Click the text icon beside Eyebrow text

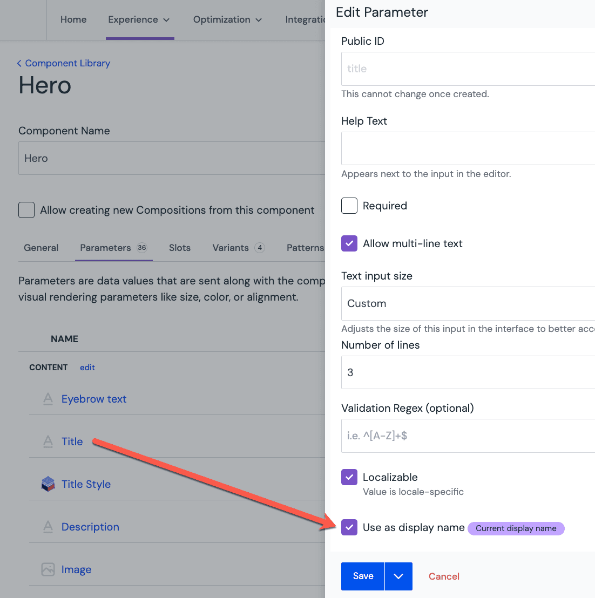tap(48, 399)
